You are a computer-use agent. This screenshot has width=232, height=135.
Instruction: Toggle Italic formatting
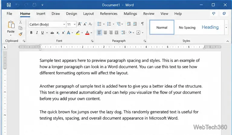[37, 33]
